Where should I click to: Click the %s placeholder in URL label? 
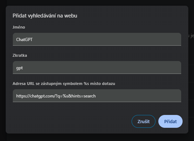pyautogui.click(x=86, y=84)
